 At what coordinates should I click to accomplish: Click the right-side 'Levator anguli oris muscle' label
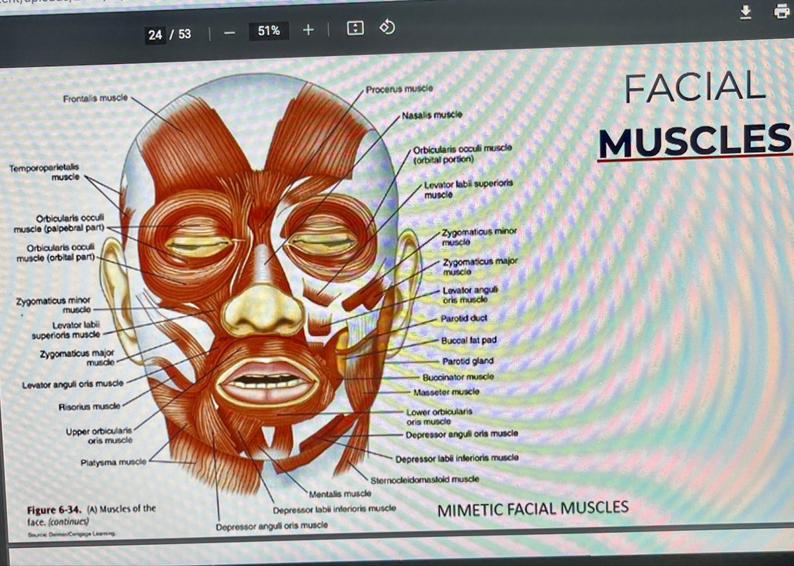pos(470,294)
